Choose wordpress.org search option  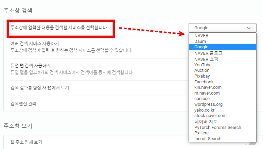coord(223,104)
